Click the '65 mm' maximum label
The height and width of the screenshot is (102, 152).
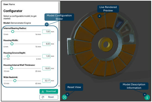tap(38, 84)
